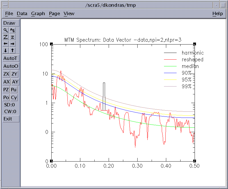The width and height of the screenshot is (228, 189).
Task: Open the File menu
Action: click(x=9, y=13)
